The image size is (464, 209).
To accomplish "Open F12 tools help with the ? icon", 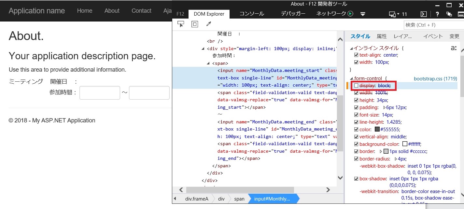I will [x=437, y=14].
